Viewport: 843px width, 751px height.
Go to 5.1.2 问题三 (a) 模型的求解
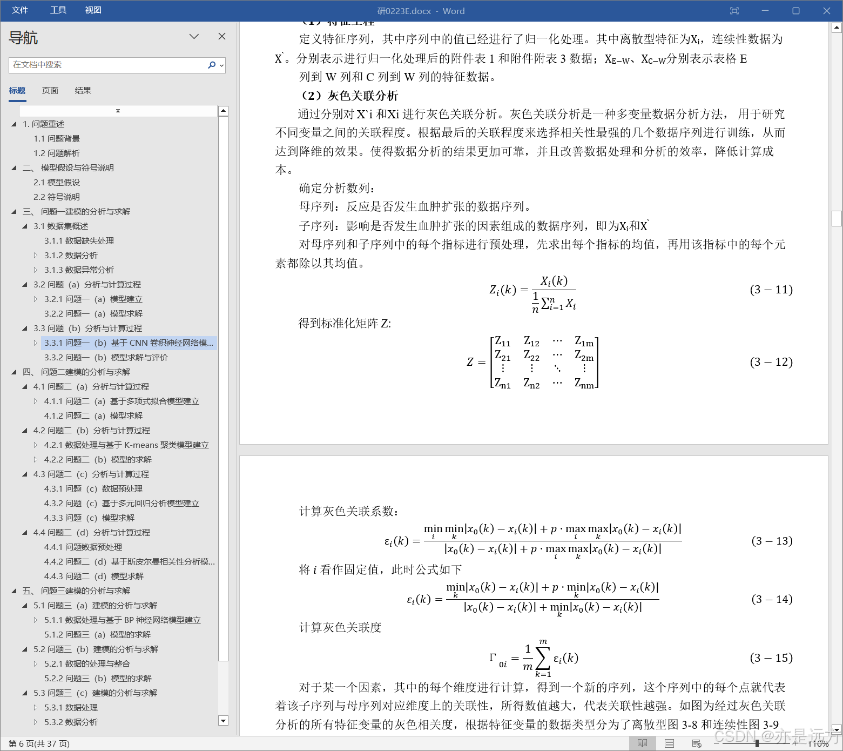pos(98,635)
